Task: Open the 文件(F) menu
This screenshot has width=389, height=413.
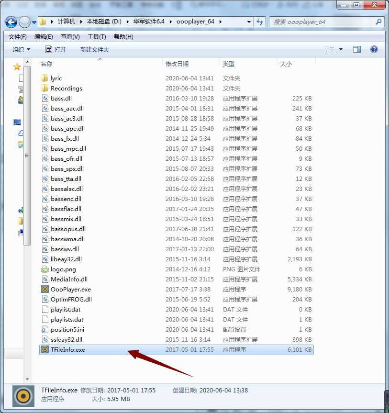Action: coord(18,37)
